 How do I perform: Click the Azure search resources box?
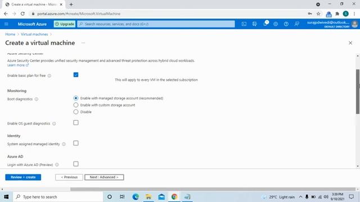click(x=156, y=24)
